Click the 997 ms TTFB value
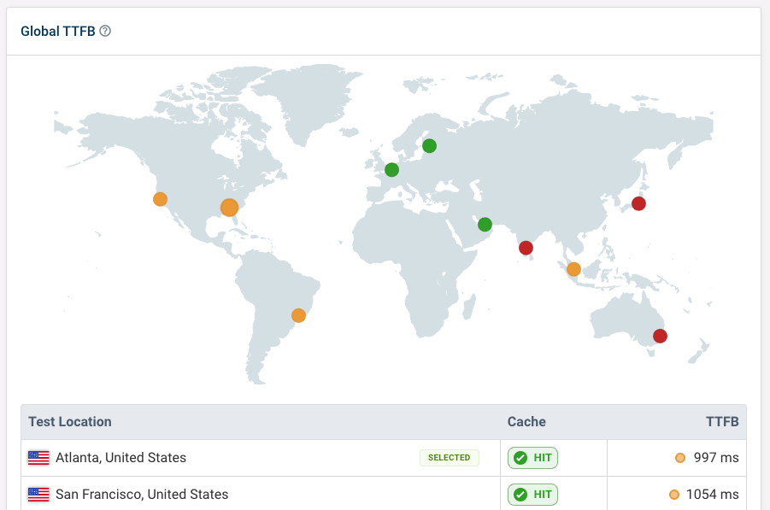The width and height of the screenshot is (770, 510). [x=716, y=458]
